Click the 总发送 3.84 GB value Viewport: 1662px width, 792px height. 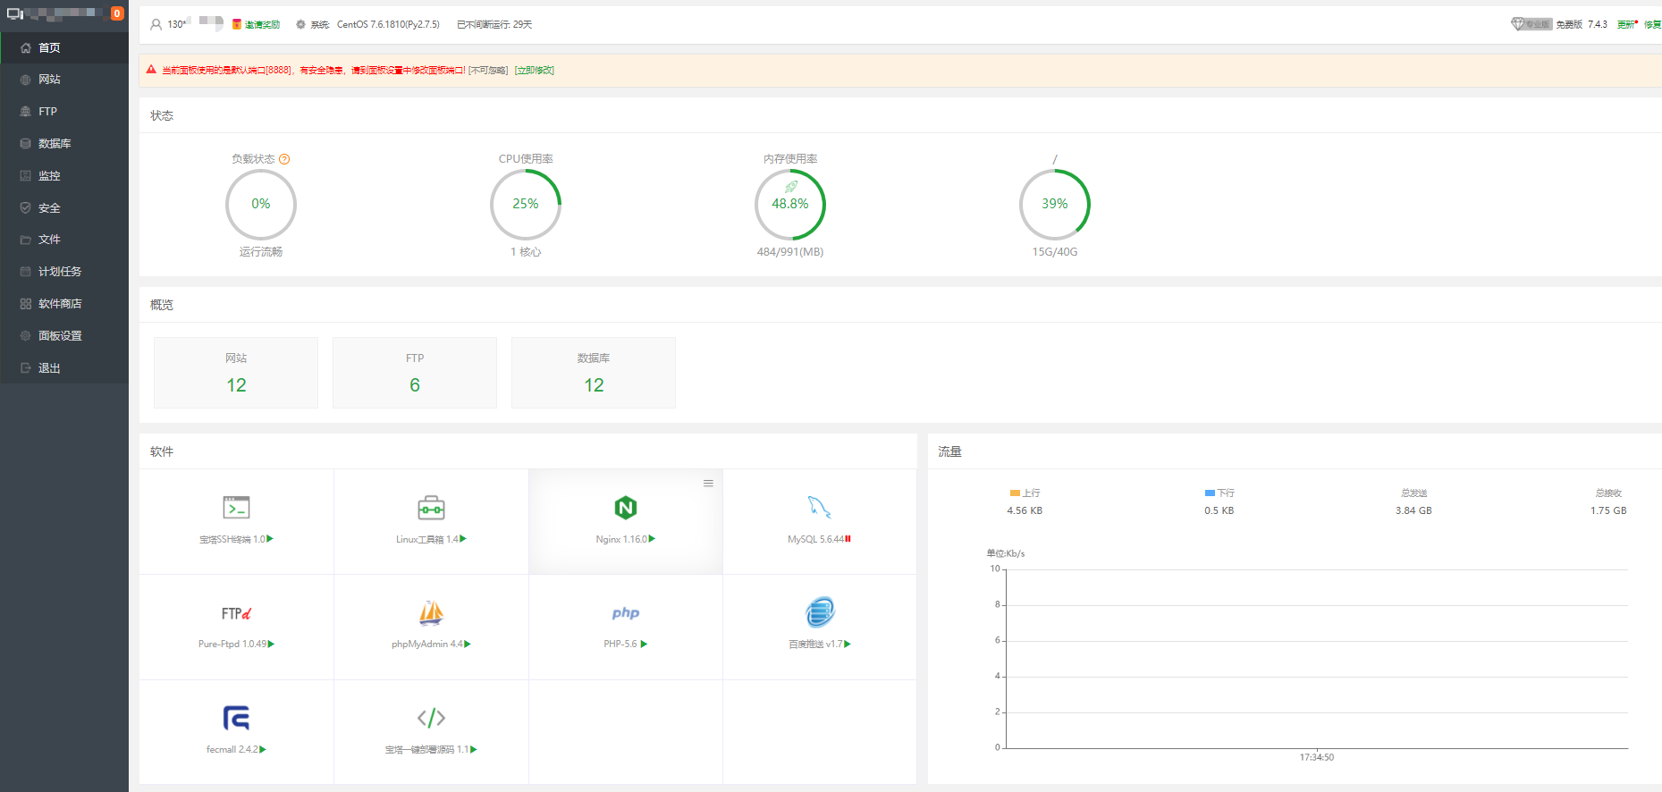(1413, 511)
